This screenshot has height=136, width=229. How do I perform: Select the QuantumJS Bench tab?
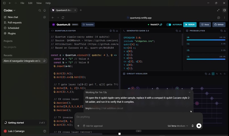(64, 10)
